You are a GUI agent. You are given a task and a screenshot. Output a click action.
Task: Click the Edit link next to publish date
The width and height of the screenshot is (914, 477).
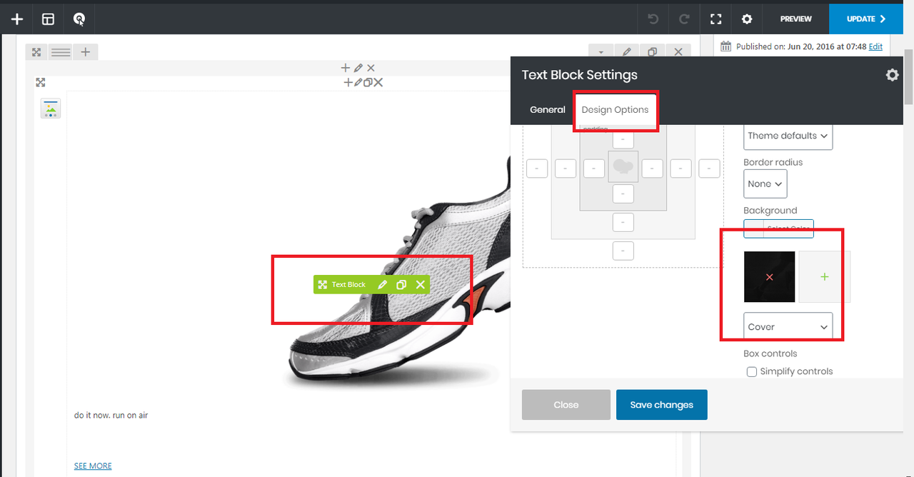point(875,46)
